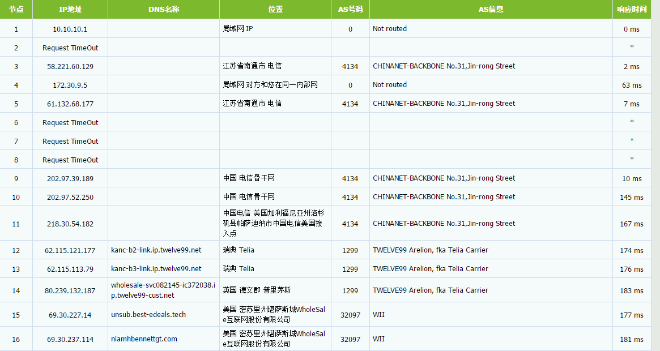Click the 节点 column header

click(16, 9)
